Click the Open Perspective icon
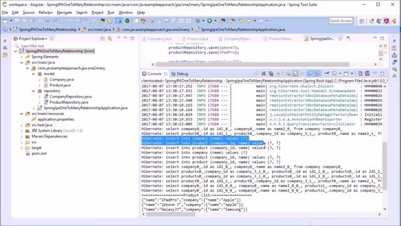401x226 pixels. [x=362, y=21]
